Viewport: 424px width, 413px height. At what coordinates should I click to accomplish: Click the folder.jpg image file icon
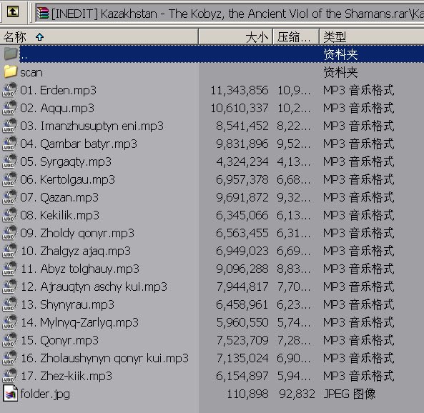pyautogui.click(x=10, y=393)
